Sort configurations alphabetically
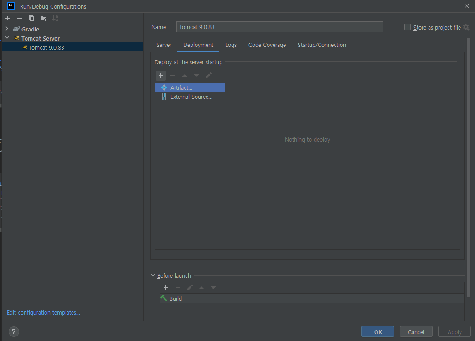This screenshot has height=341, width=475. [55, 18]
